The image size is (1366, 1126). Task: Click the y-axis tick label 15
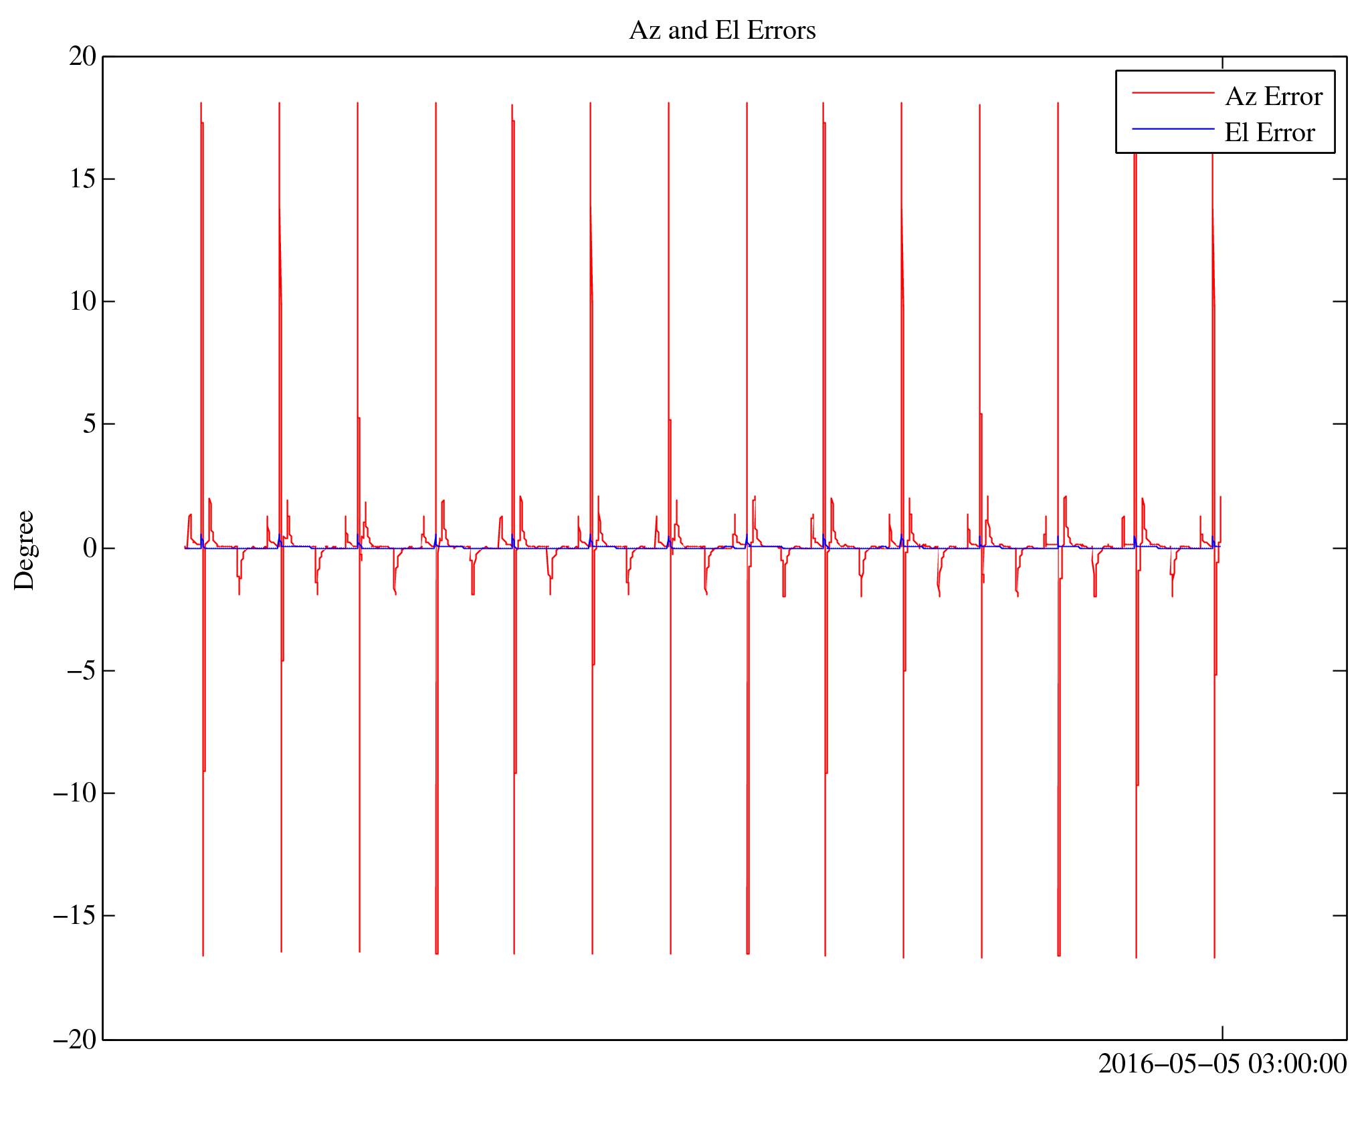click(x=83, y=179)
